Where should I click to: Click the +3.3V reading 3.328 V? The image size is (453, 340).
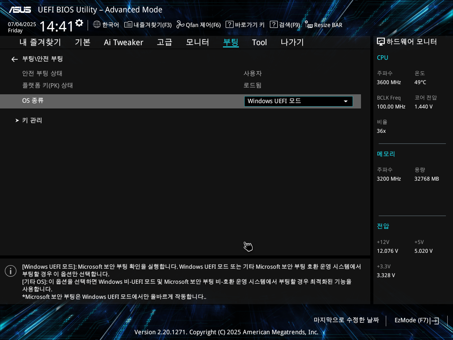386,275
